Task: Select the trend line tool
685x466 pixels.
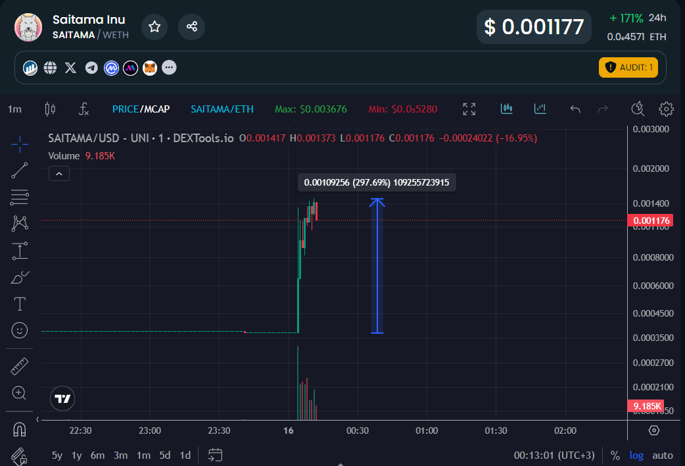Action: (x=20, y=170)
